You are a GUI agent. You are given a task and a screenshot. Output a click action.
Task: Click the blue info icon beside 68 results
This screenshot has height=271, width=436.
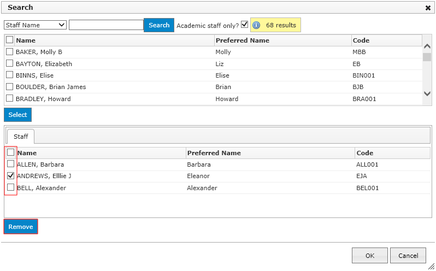point(256,25)
